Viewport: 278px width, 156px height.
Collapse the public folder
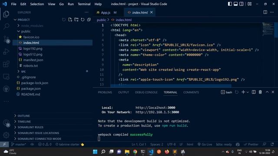(x=18, y=31)
